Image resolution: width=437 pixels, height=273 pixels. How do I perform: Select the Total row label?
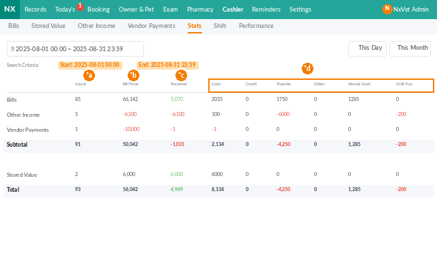coord(13,190)
